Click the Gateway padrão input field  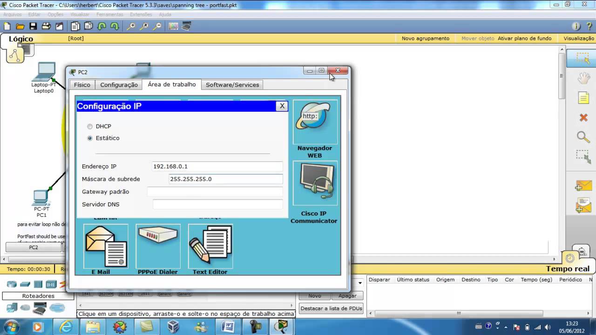pyautogui.click(x=215, y=192)
